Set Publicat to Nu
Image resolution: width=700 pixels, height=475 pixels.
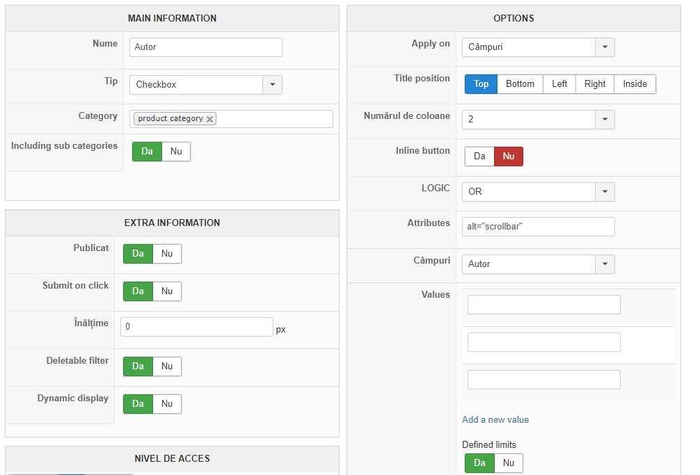click(167, 254)
